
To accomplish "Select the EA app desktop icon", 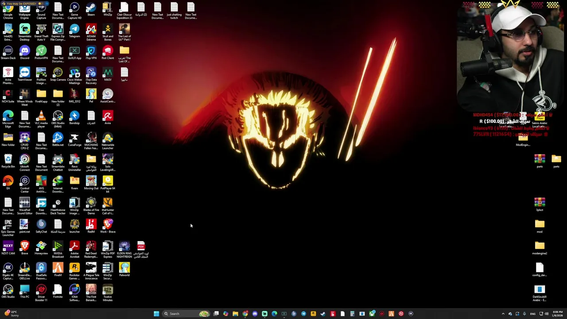I will pos(8,183).
